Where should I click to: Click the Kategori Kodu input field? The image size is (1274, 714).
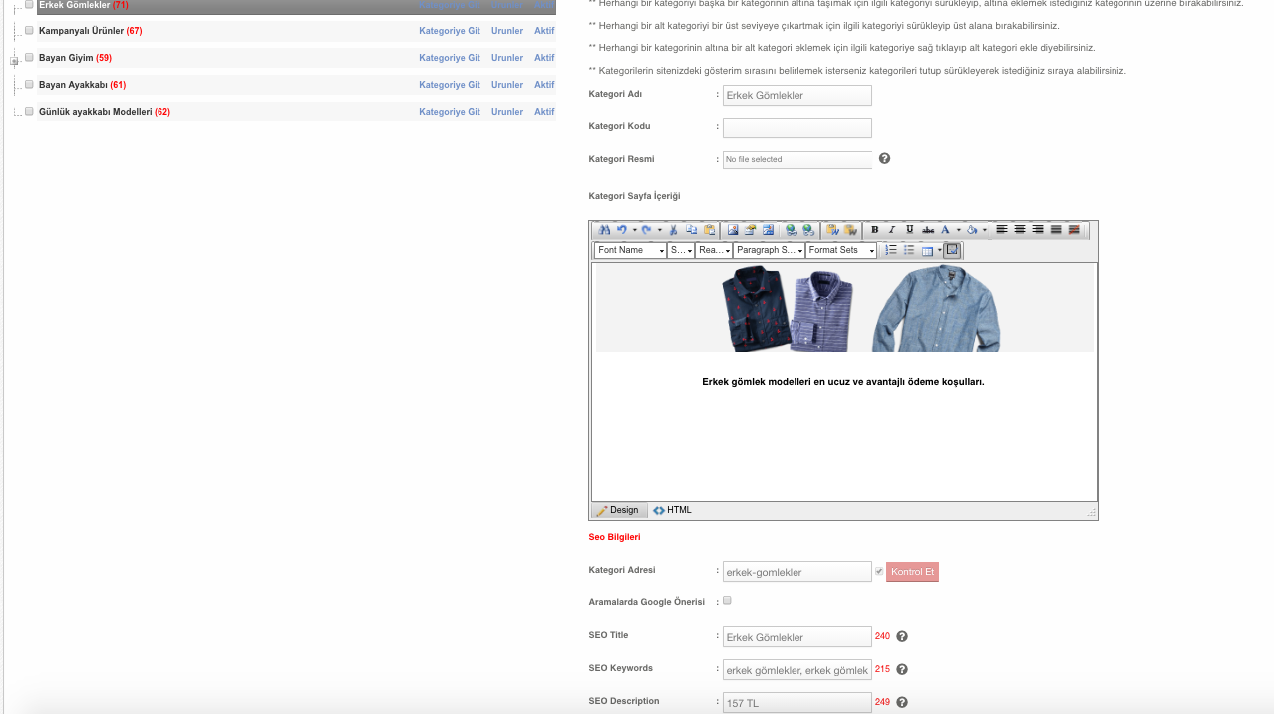[797, 127]
